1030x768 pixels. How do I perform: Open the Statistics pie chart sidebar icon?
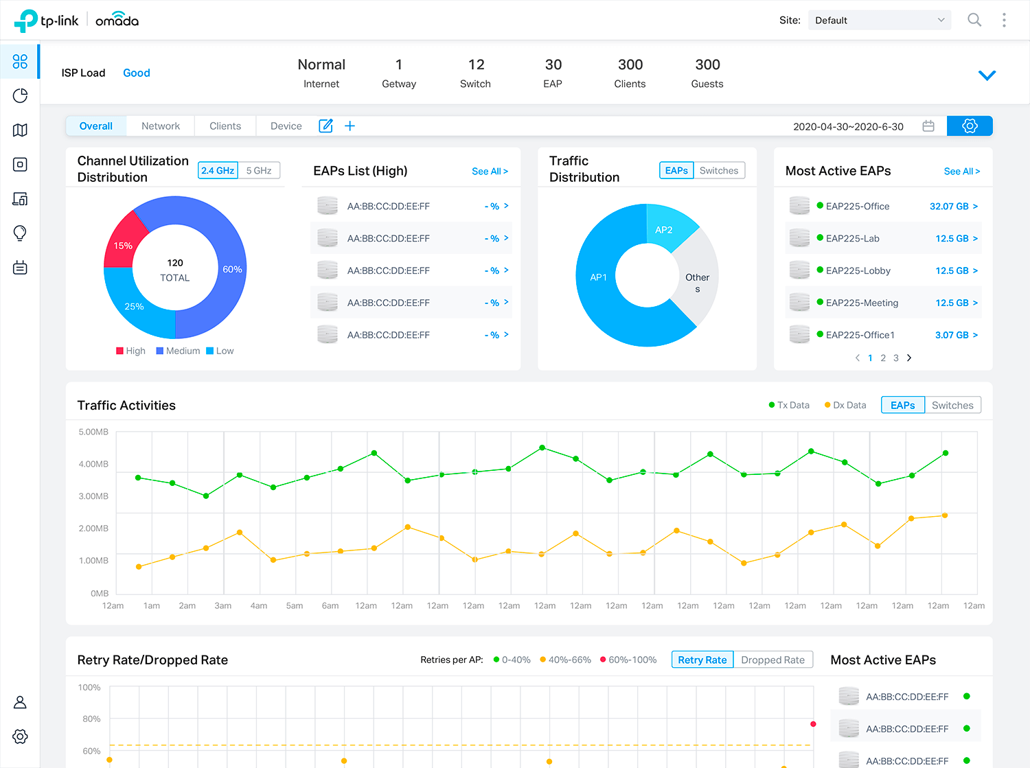click(x=20, y=95)
